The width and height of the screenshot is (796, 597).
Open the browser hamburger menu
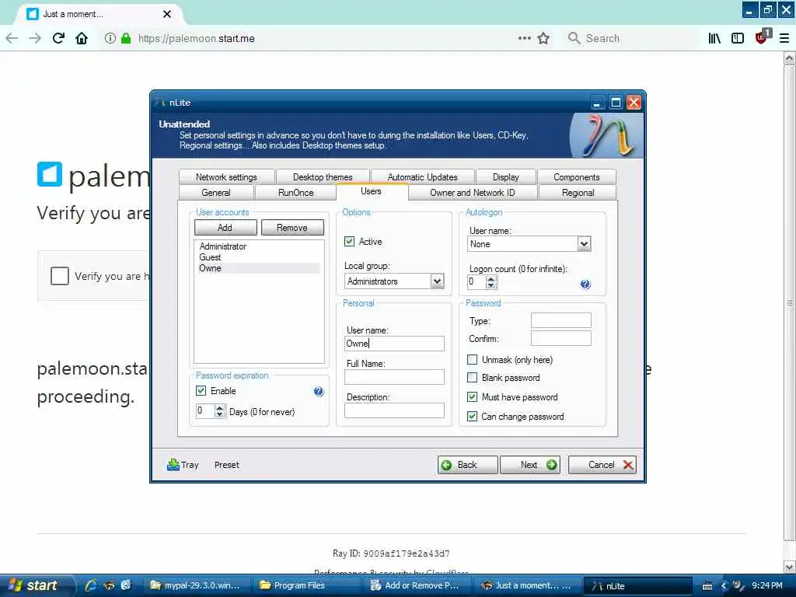pyautogui.click(x=784, y=39)
